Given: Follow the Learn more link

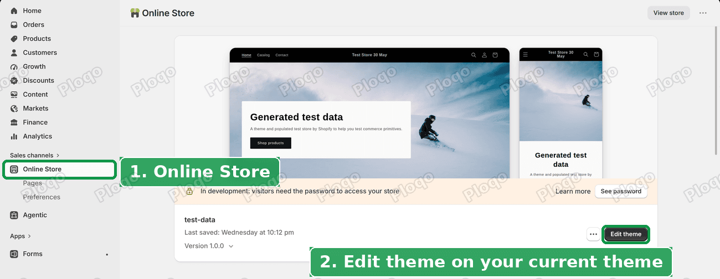Looking at the screenshot, I should (573, 191).
